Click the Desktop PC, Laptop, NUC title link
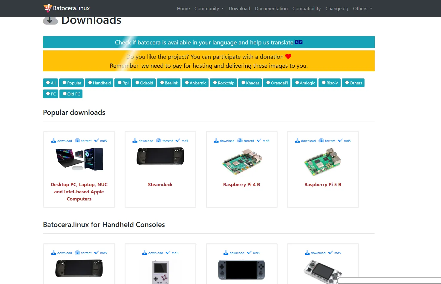This screenshot has width=441, height=284. pos(79,192)
